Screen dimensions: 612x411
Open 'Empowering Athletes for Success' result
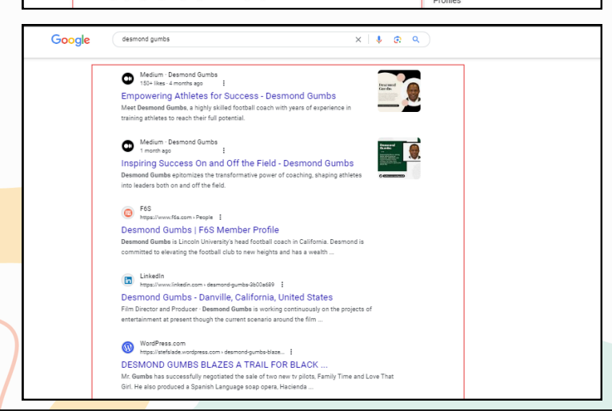pos(228,96)
